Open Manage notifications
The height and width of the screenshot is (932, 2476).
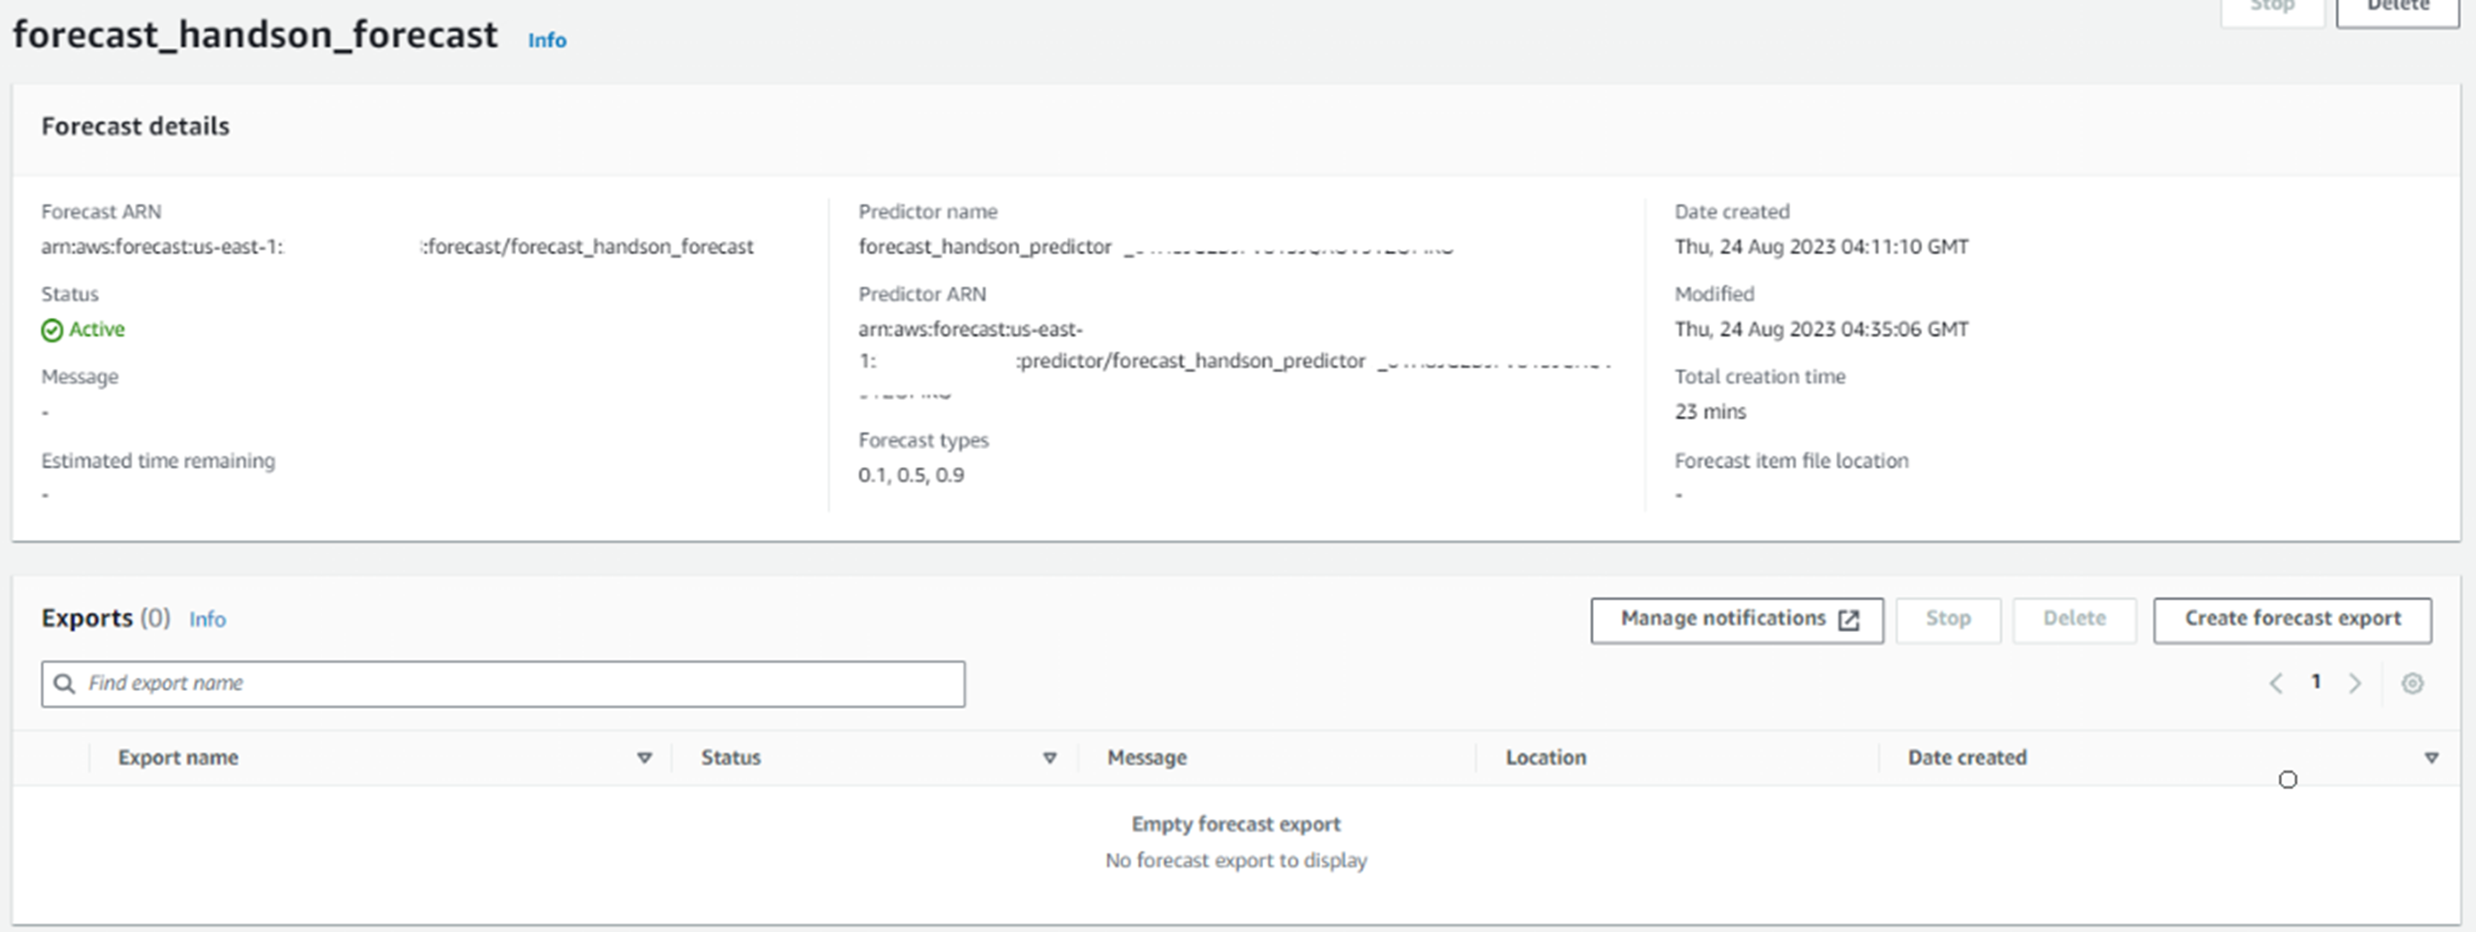pos(1737,620)
